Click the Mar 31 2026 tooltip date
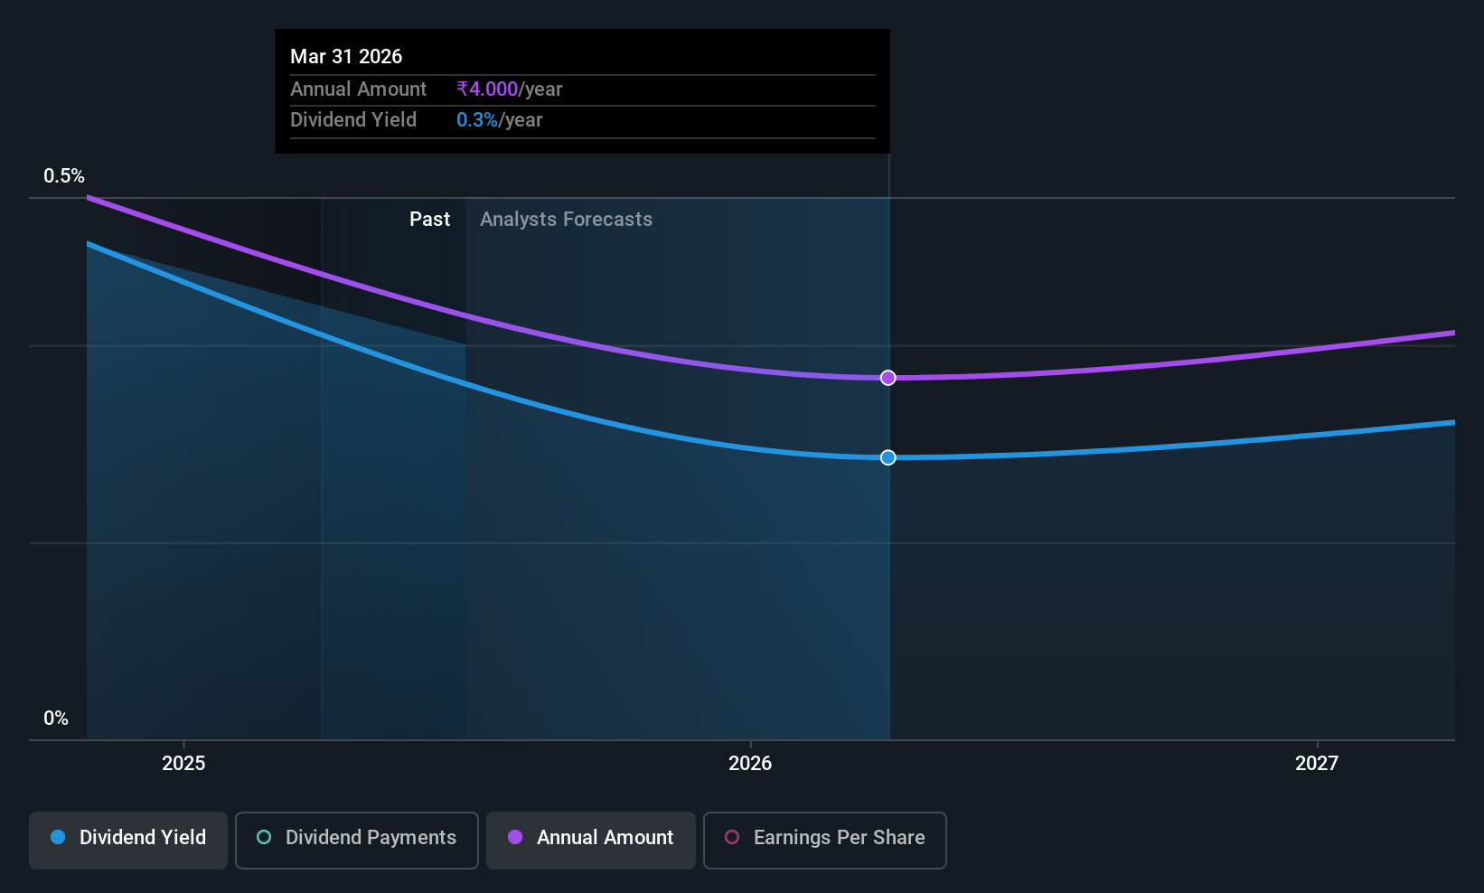Viewport: 1484px width, 893px height. tap(346, 56)
